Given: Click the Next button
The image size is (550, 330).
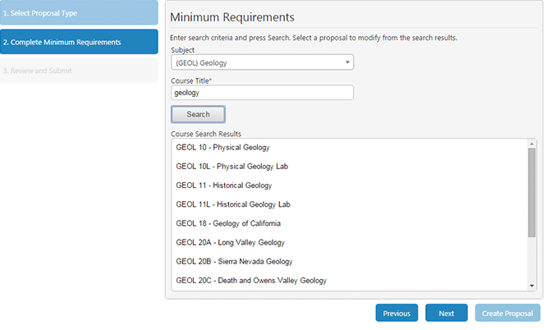Looking at the screenshot, I should tap(447, 313).
